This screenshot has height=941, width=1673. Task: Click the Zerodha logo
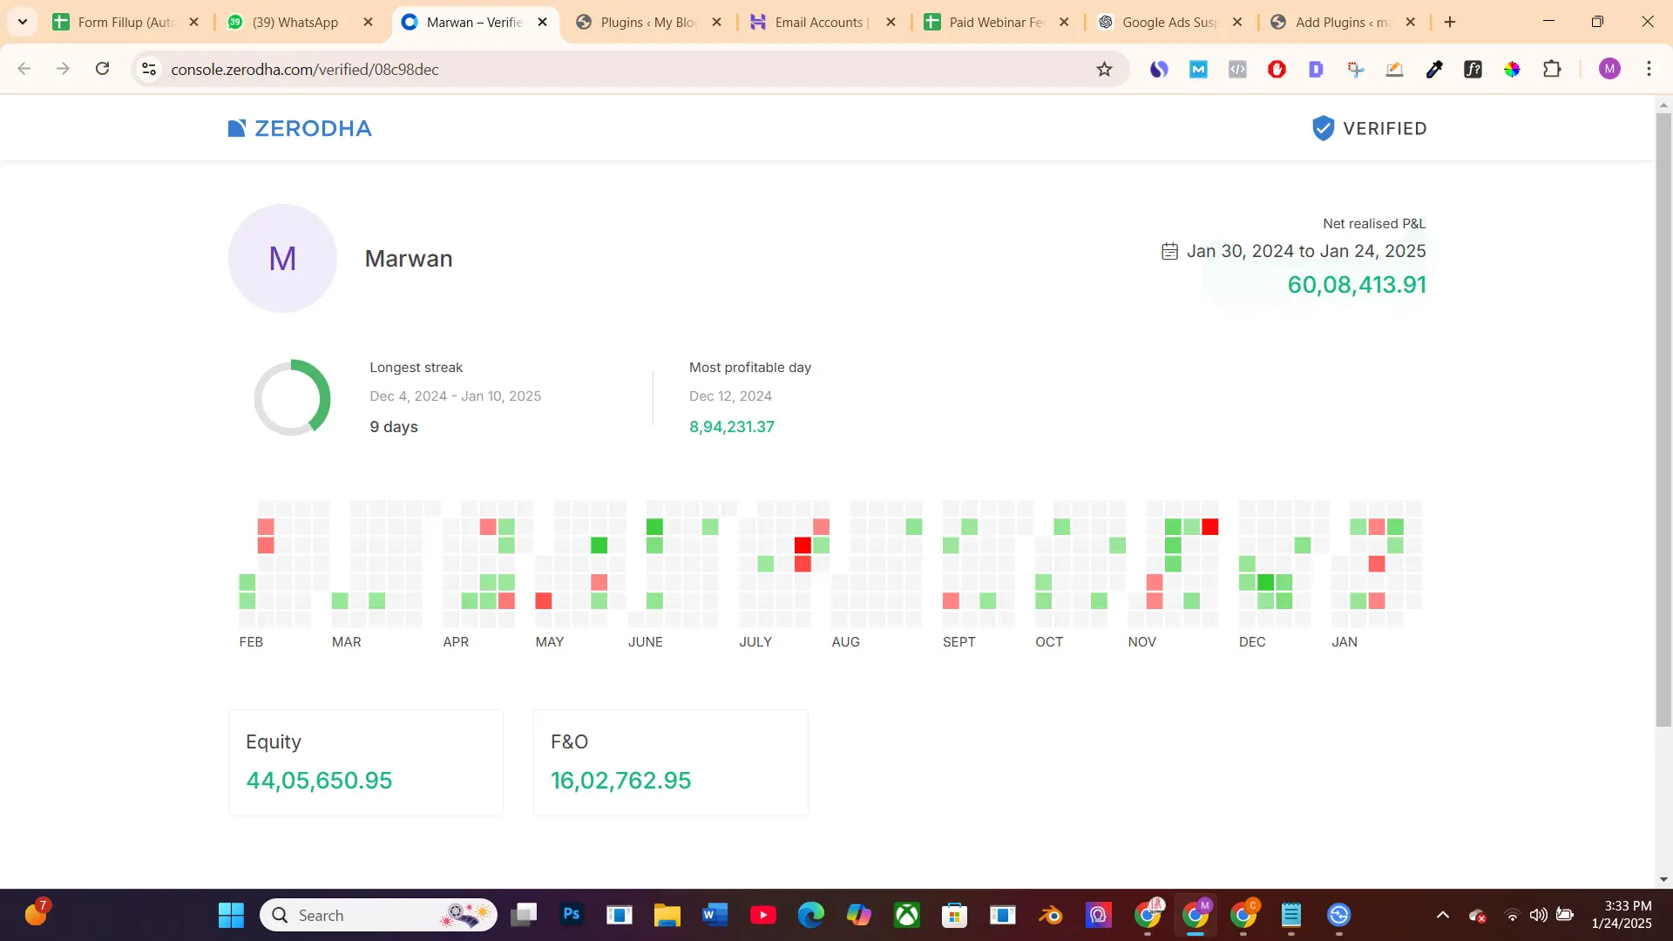click(x=300, y=128)
